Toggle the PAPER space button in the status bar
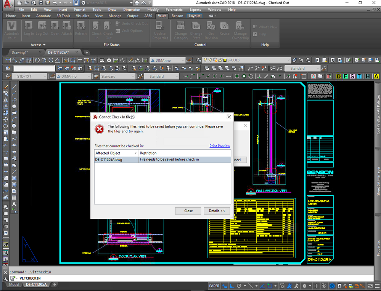The width and height of the screenshot is (381, 291). coord(214,286)
